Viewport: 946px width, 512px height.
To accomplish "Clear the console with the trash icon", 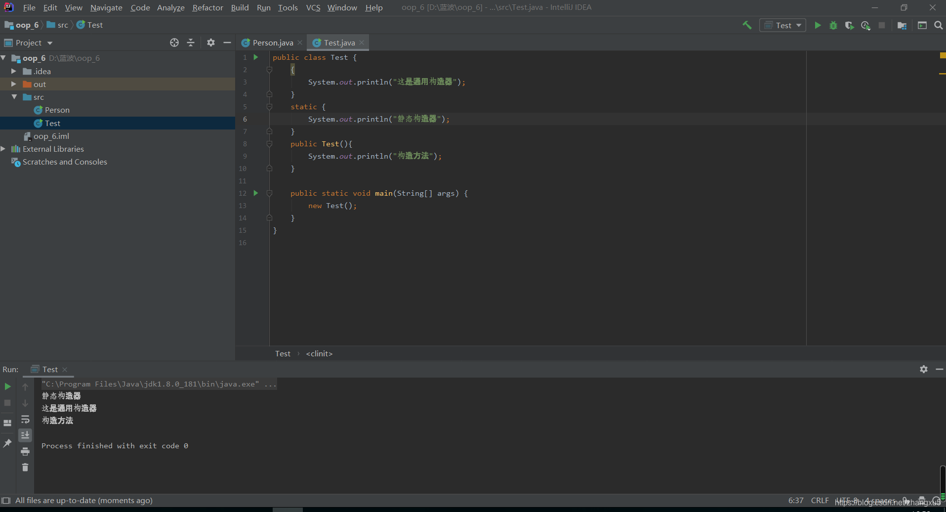I will (x=25, y=467).
